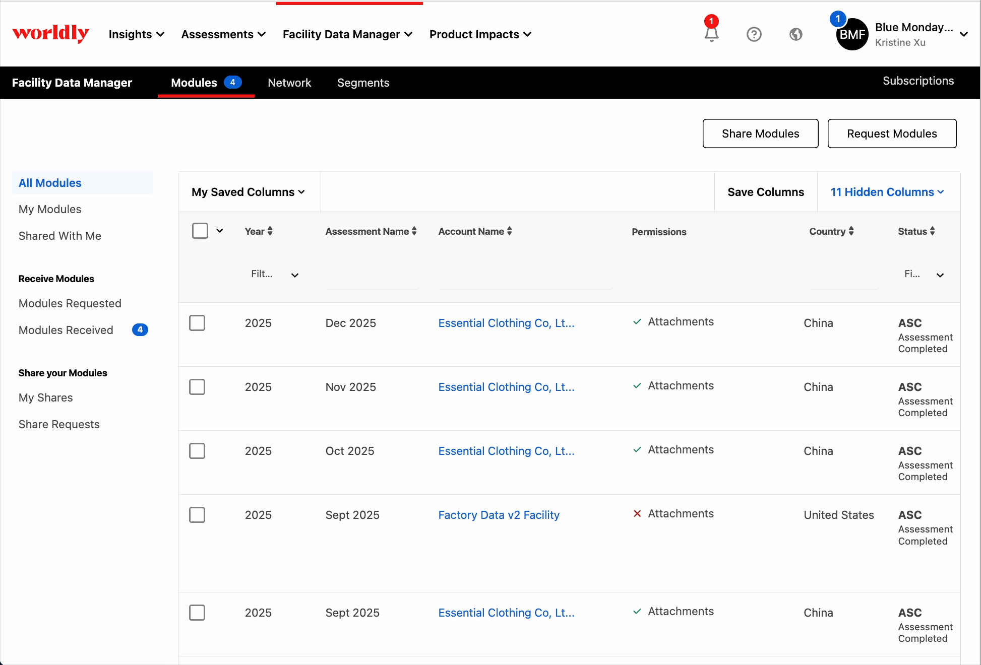This screenshot has height=665, width=981.
Task: Open Share Requests
Action: click(59, 424)
